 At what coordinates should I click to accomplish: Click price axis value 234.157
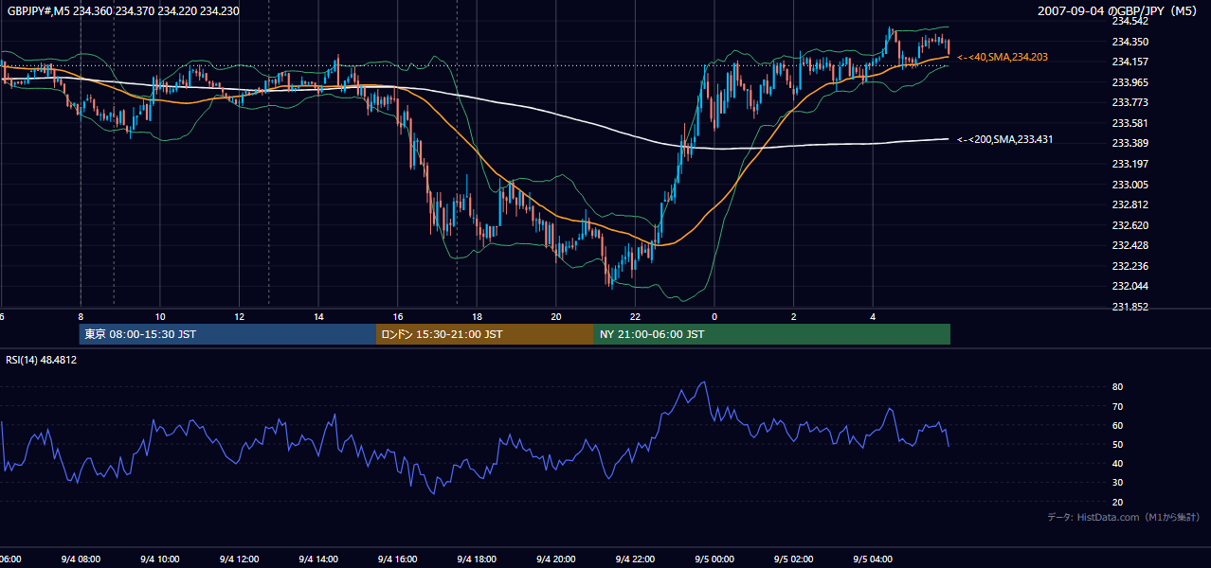coord(1130,62)
